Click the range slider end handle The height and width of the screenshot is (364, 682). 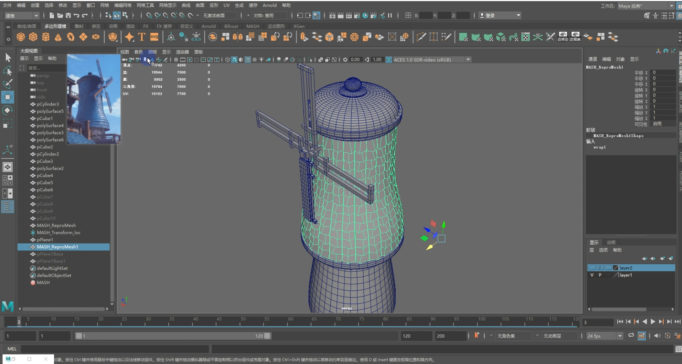pyautogui.click(x=267, y=336)
